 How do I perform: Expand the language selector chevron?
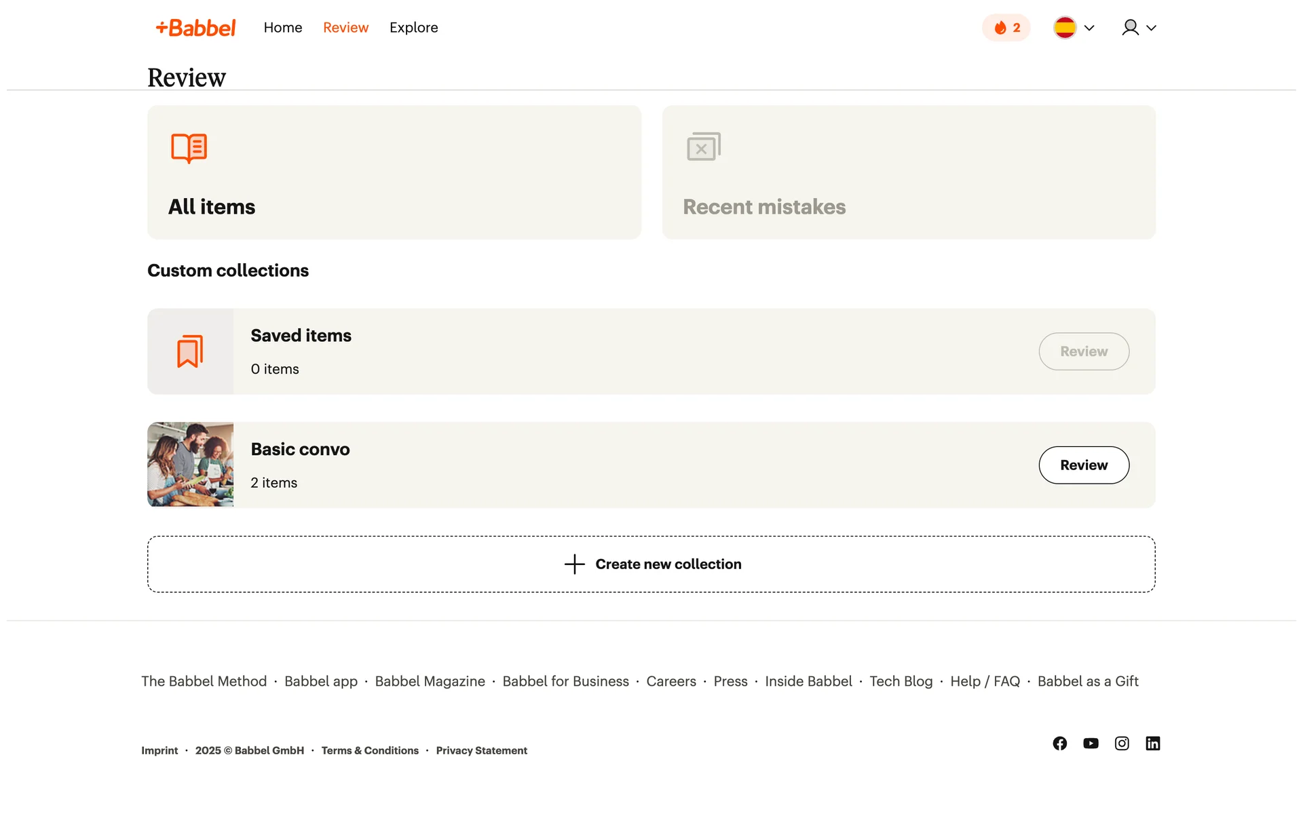(x=1089, y=28)
